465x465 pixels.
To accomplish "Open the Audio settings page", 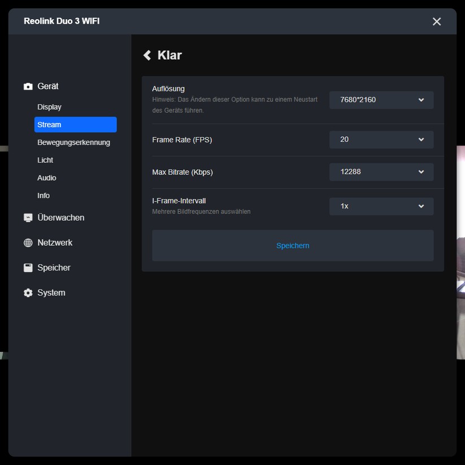I will 46,177.
